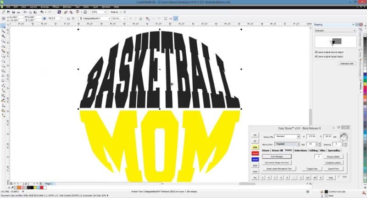Click the Paste icon
Image resolution: width=367 pixels, height=198 pixels.
[35, 12]
